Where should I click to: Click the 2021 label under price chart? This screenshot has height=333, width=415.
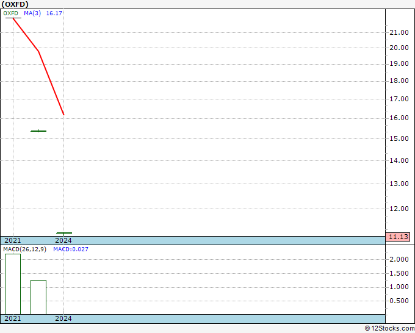13,240
